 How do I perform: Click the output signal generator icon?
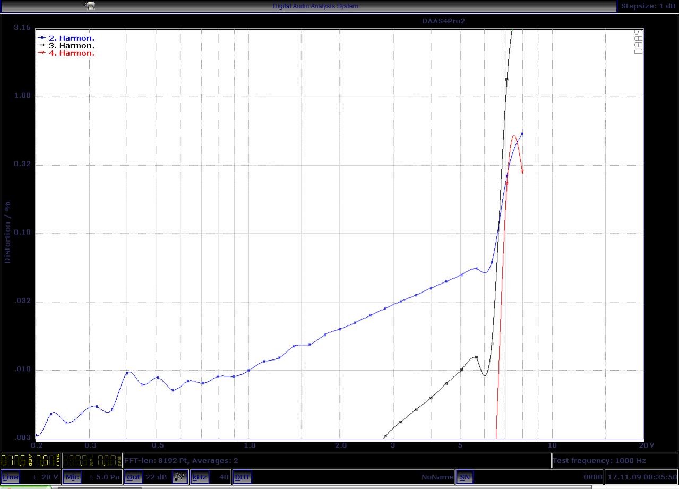click(181, 477)
